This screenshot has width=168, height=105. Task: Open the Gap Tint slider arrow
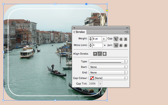point(100,84)
